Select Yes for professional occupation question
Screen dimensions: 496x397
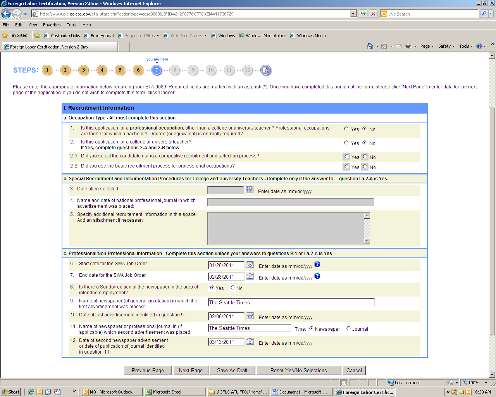tap(346, 129)
